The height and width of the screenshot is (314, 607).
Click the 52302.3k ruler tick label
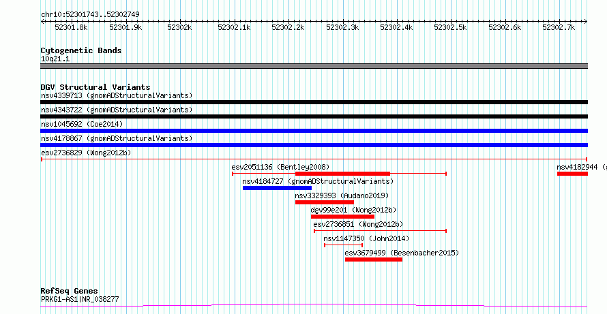pos(342,28)
